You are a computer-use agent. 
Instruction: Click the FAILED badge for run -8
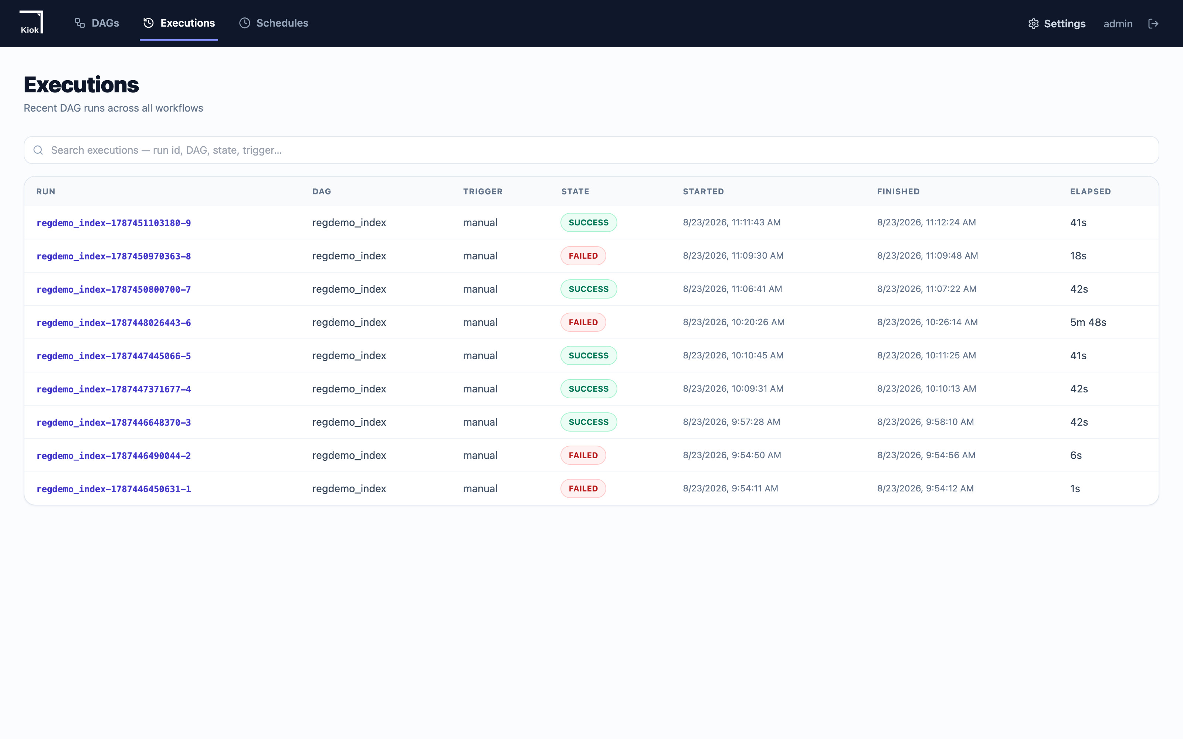coord(583,256)
